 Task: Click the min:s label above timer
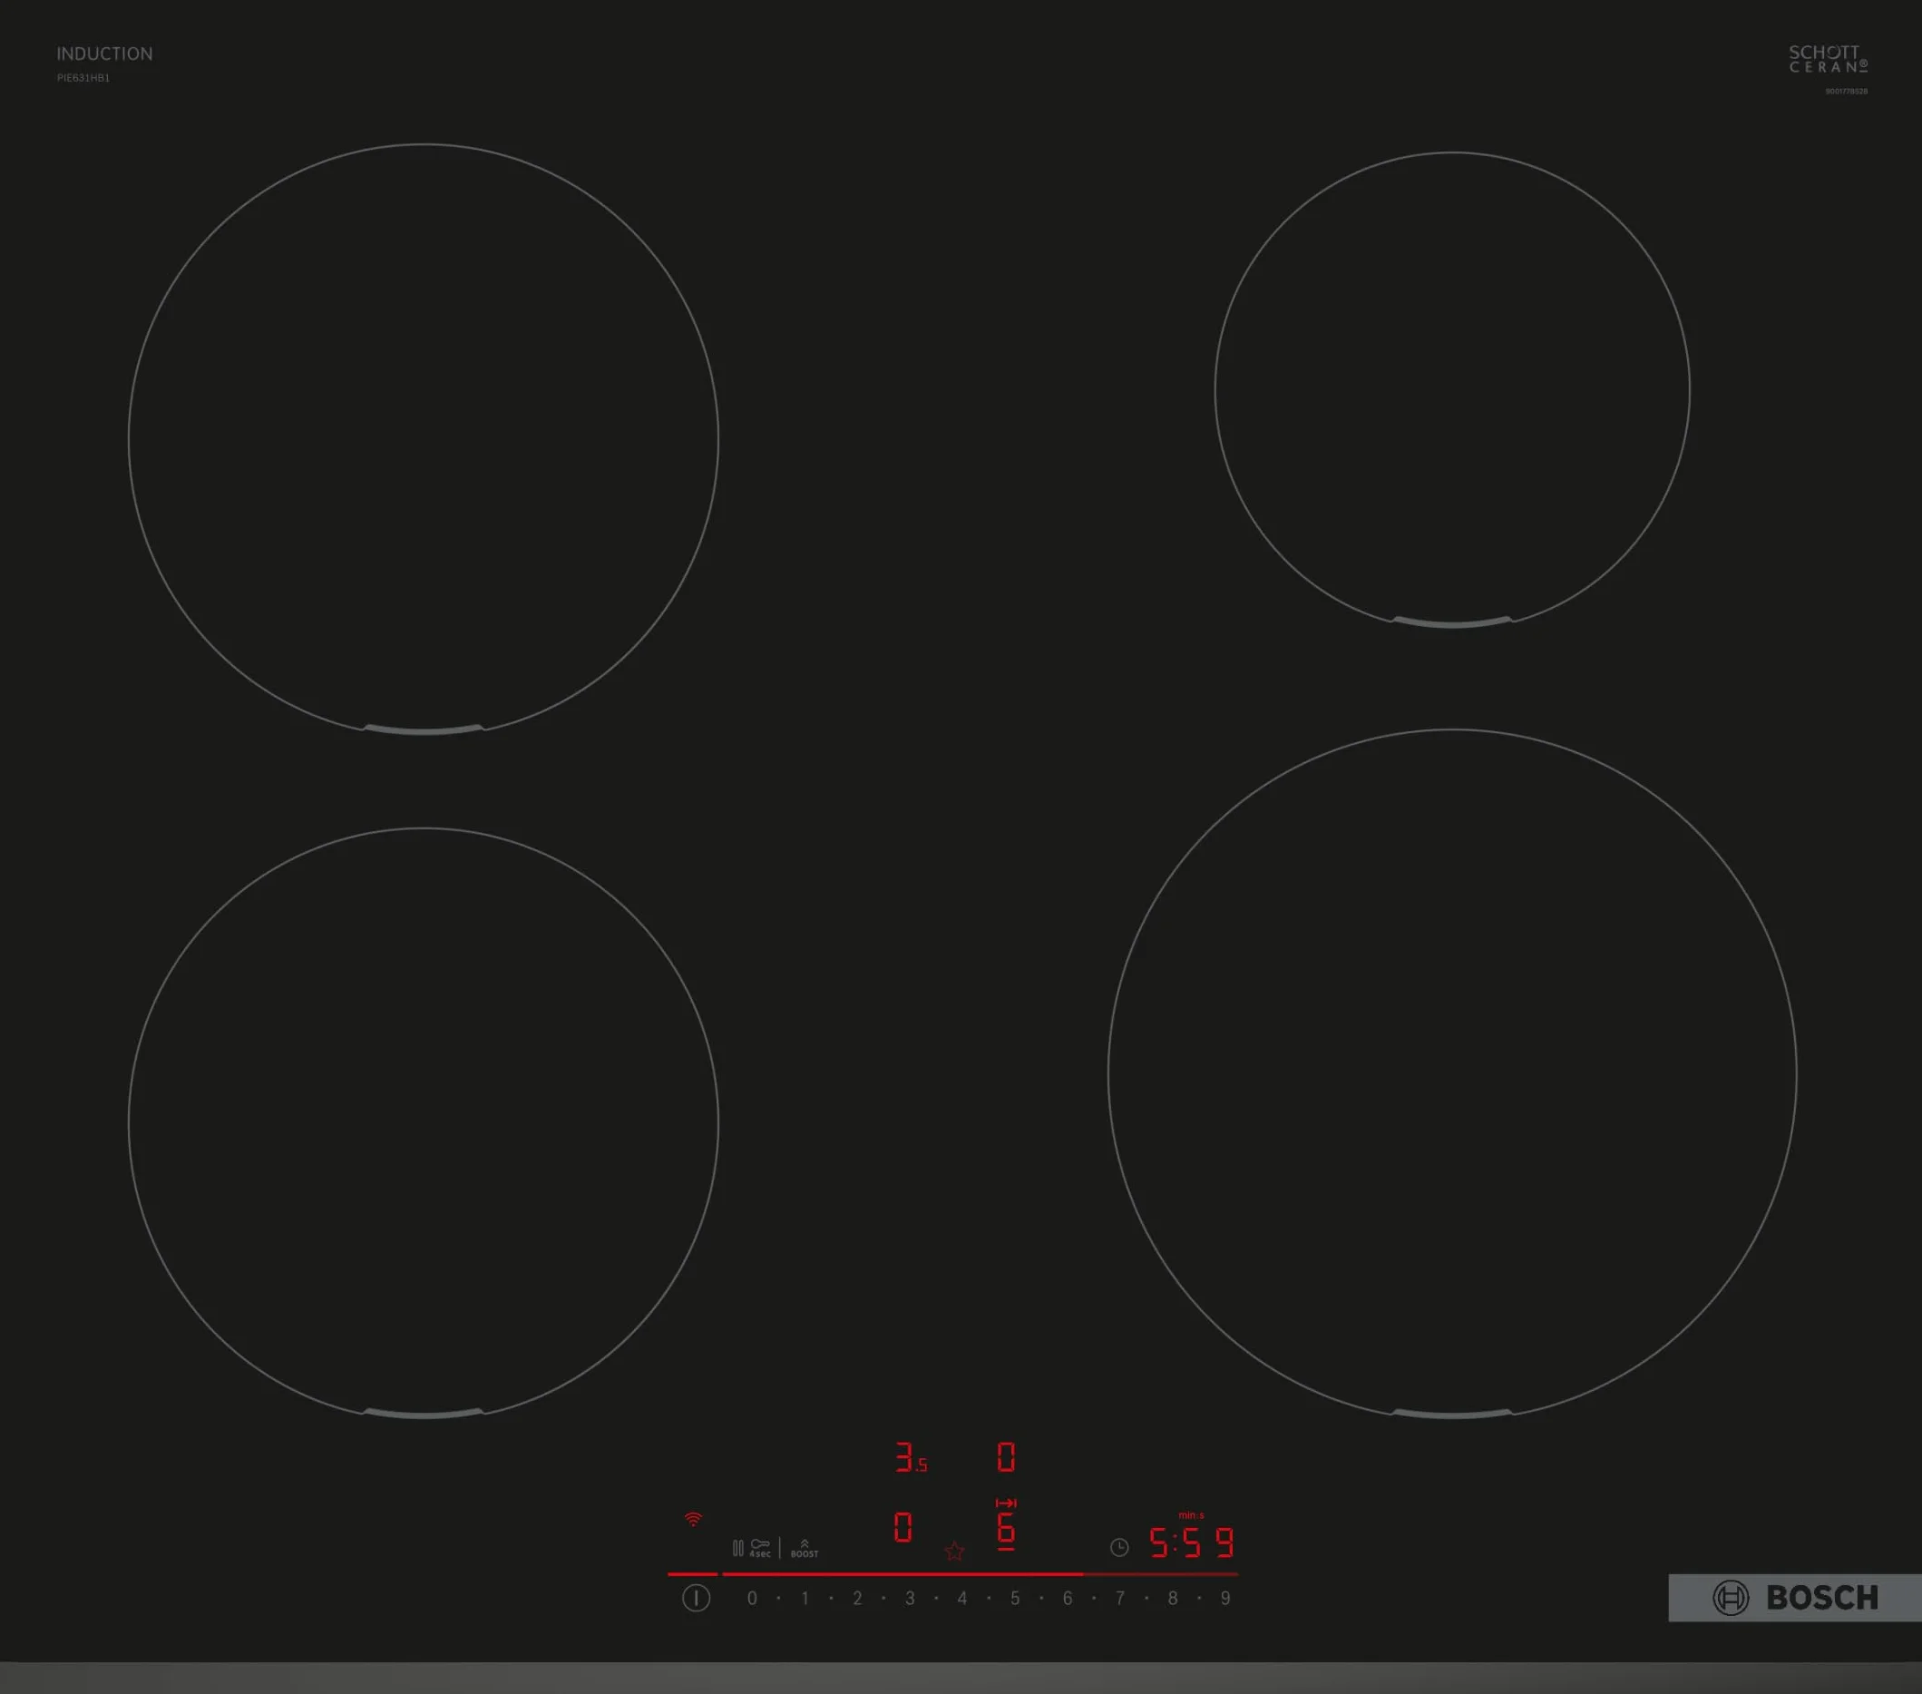tap(1191, 1515)
